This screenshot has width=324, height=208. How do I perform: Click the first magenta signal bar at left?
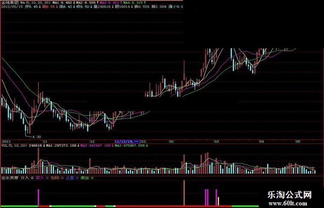pyautogui.click(x=38, y=197)
